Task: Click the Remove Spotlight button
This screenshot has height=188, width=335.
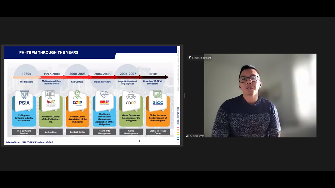Action: tap(200, 58)
